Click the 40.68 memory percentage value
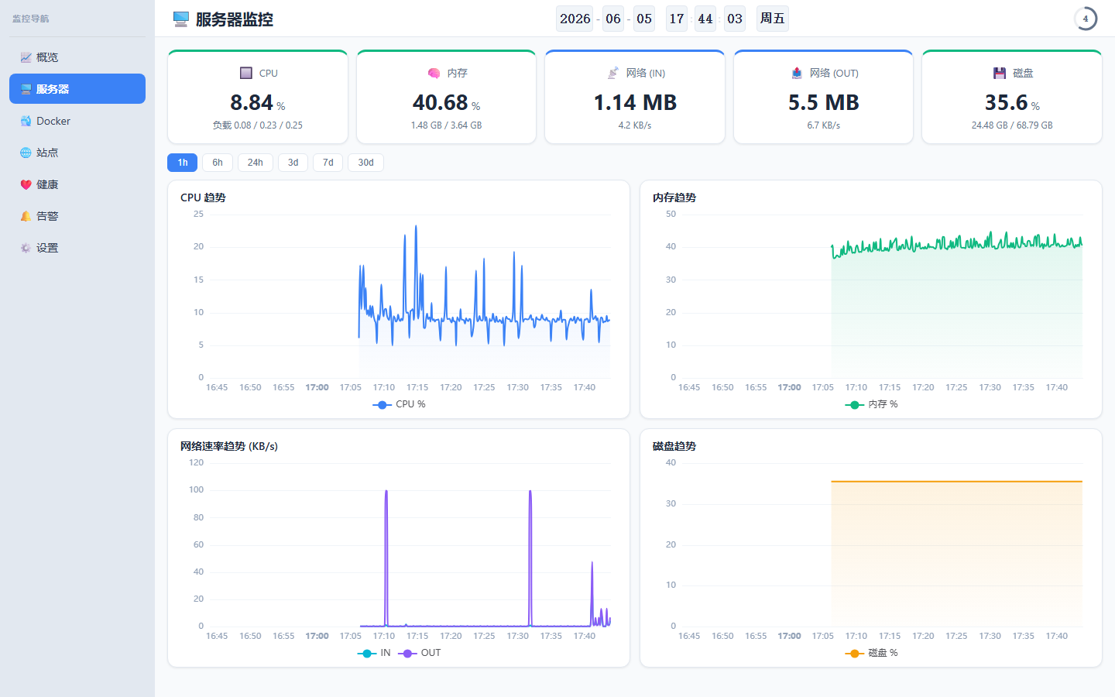The image size is (1115, 697). [441, 102]
